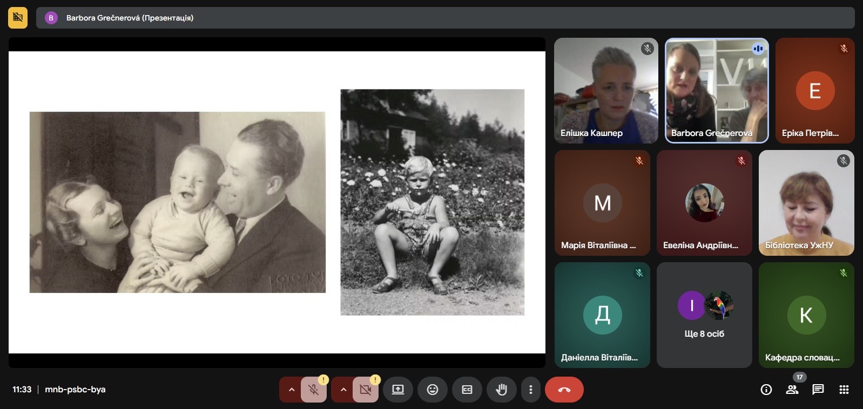
Task: Open the activities grid icon
Action: pos(844,390)
